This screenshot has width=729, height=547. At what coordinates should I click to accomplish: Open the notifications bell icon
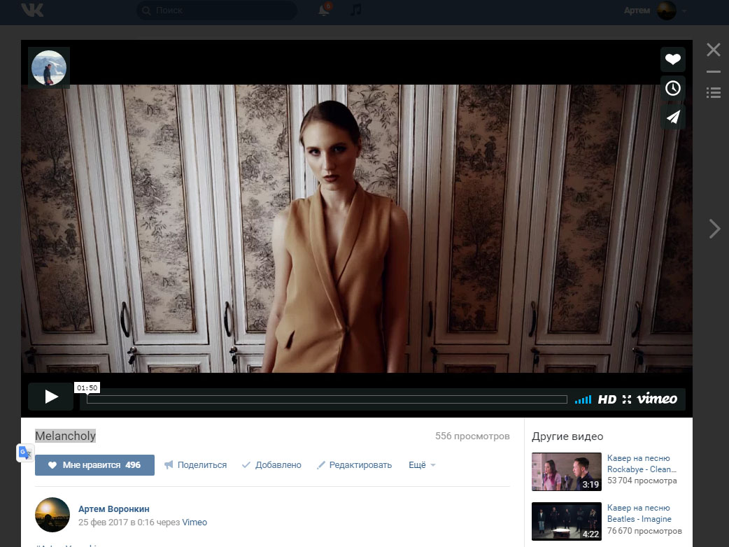coord(324,10)
